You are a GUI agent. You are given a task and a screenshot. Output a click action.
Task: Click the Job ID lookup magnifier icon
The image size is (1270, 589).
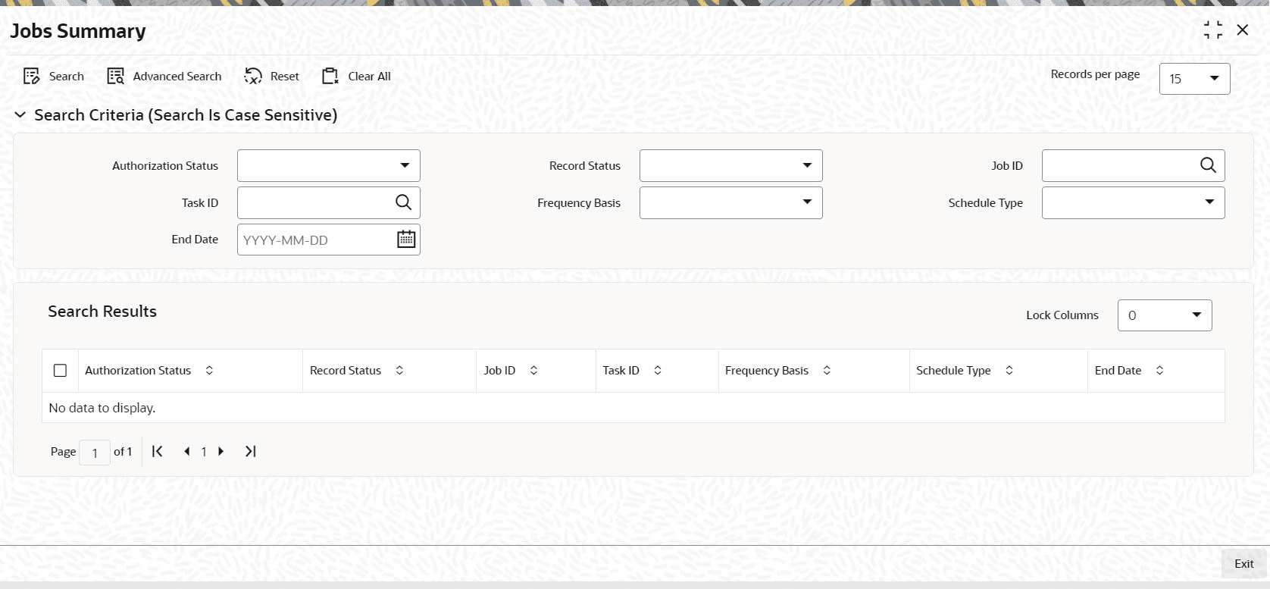coord(1208,165)
